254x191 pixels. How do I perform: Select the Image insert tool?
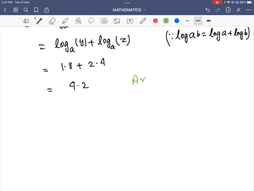pos(117,21)
